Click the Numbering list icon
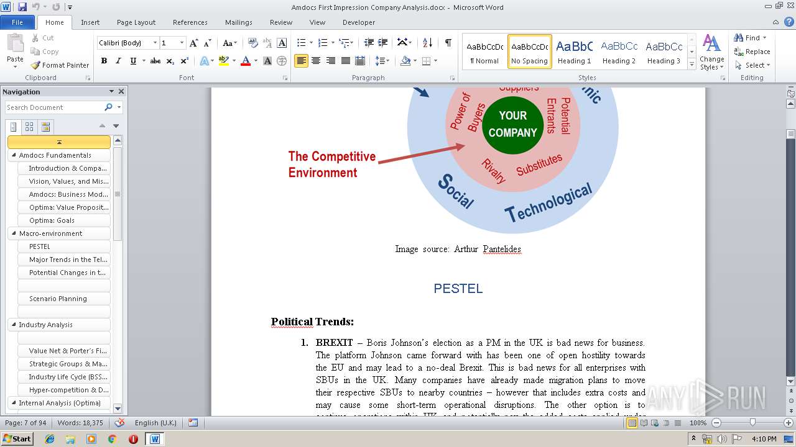Image resolution: width=796 pixels, height=447 pixels. click(x=323, y=43)
